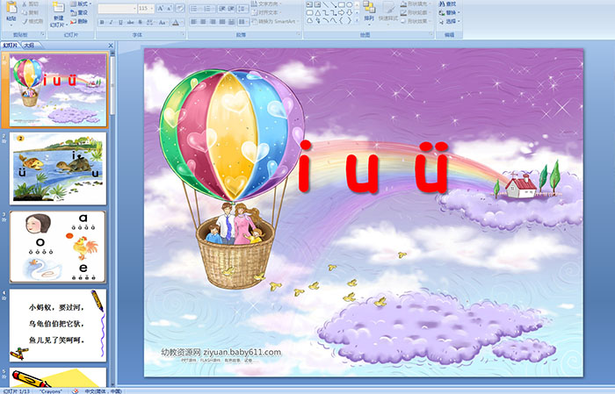Switch to the Slides (幻灯片) pane tab

click(x=11, y=46)
